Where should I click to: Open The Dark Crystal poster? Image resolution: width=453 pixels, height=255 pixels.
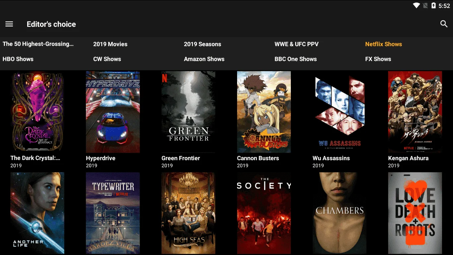[37, 112]
